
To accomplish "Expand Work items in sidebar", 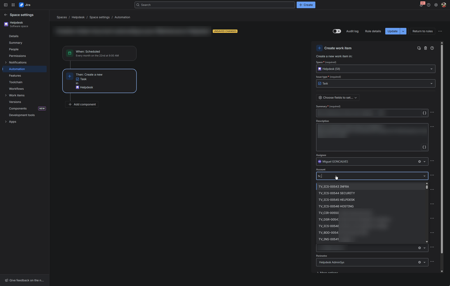I will point(6,95).
